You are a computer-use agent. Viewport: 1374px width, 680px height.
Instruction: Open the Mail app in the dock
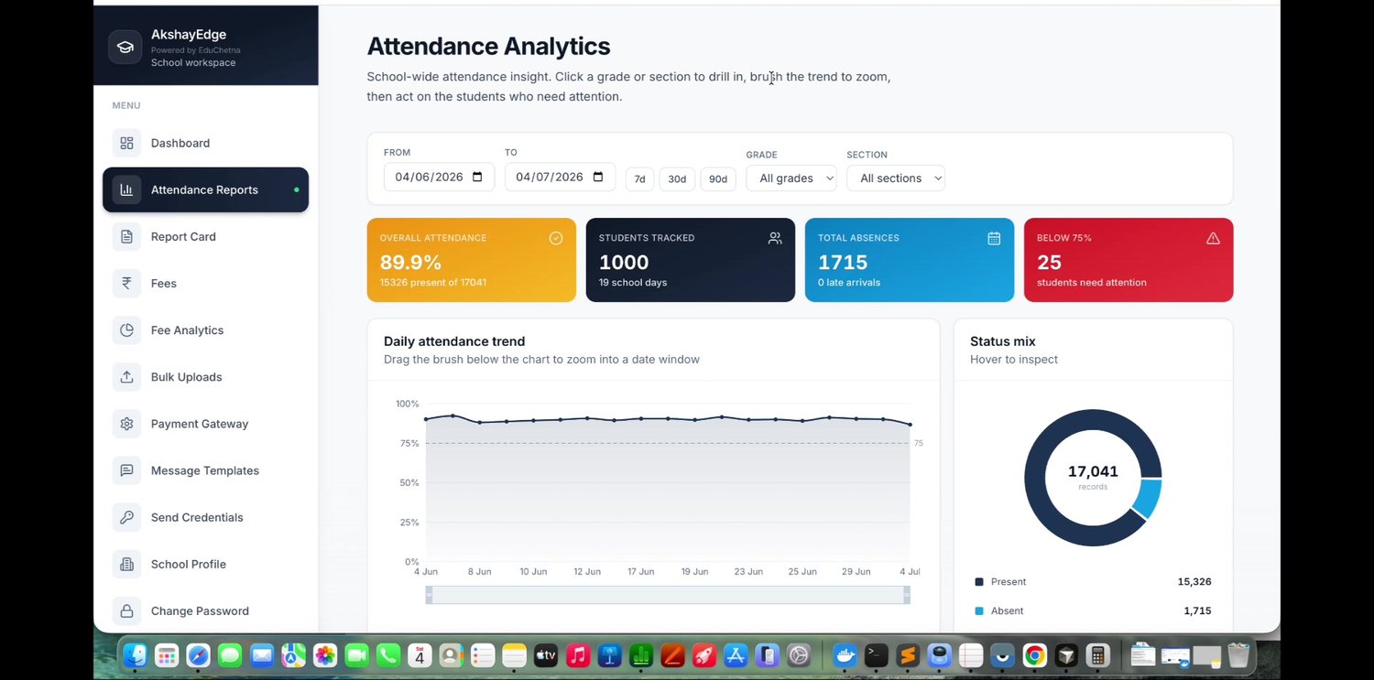pos(262,655)
